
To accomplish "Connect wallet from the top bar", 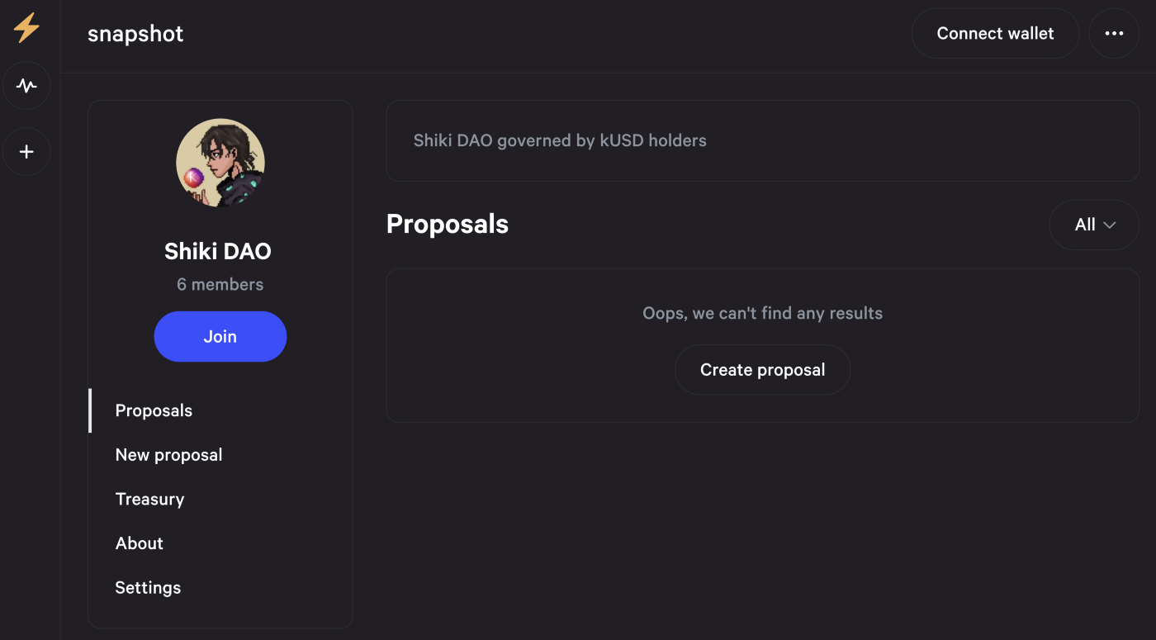I will coord(995,33).
